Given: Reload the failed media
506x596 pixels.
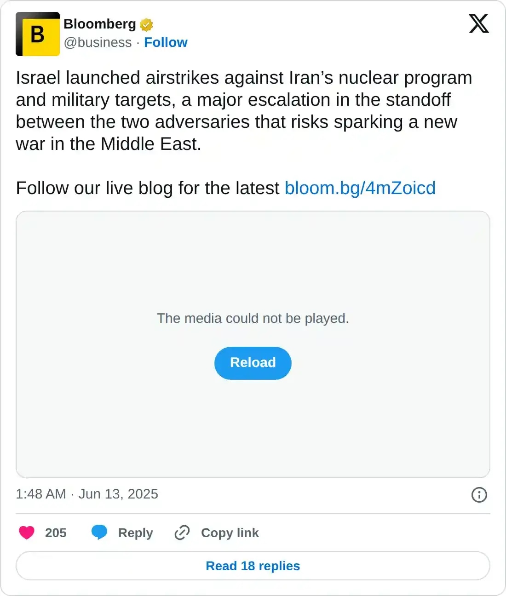Looking at the screenshot, I should click(x=253, y=363).
